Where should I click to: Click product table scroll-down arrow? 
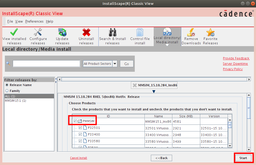click(x=230, y=146)
